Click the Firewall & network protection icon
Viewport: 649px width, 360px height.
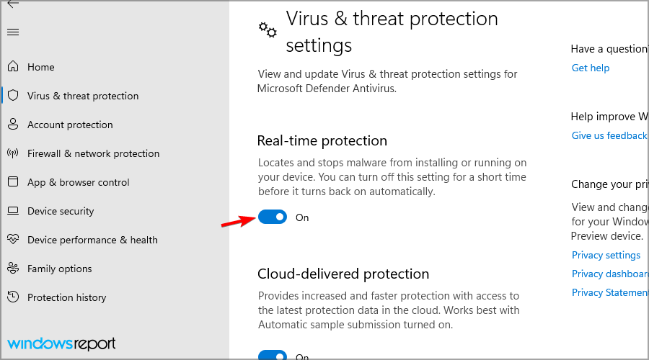pos(12,153)
